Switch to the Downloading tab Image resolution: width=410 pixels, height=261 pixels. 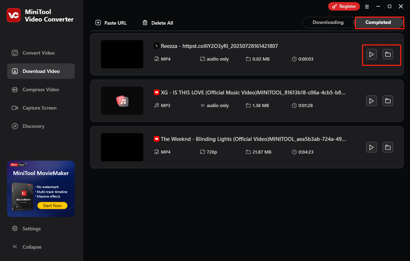pyautogui.click(x=328, y=23)
